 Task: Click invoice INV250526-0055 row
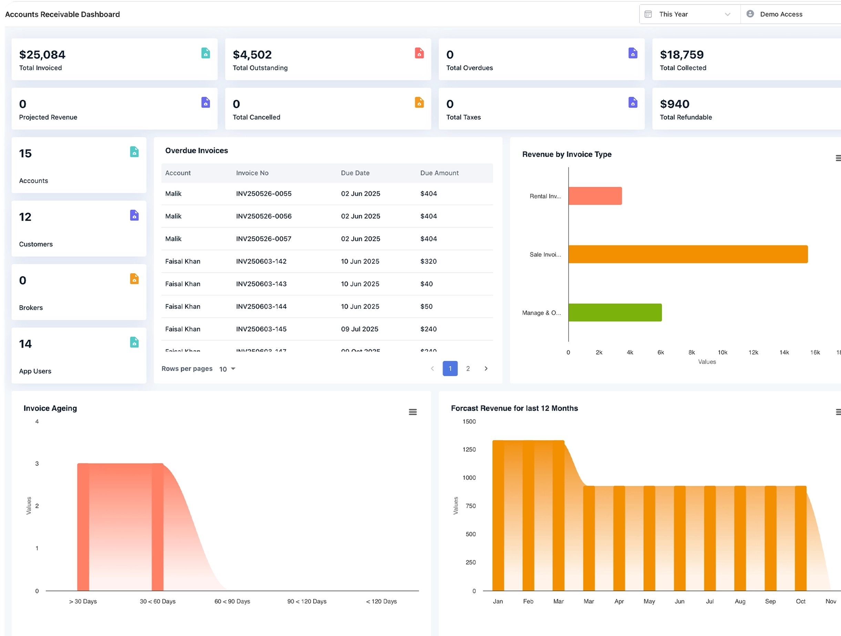point(264,194)
